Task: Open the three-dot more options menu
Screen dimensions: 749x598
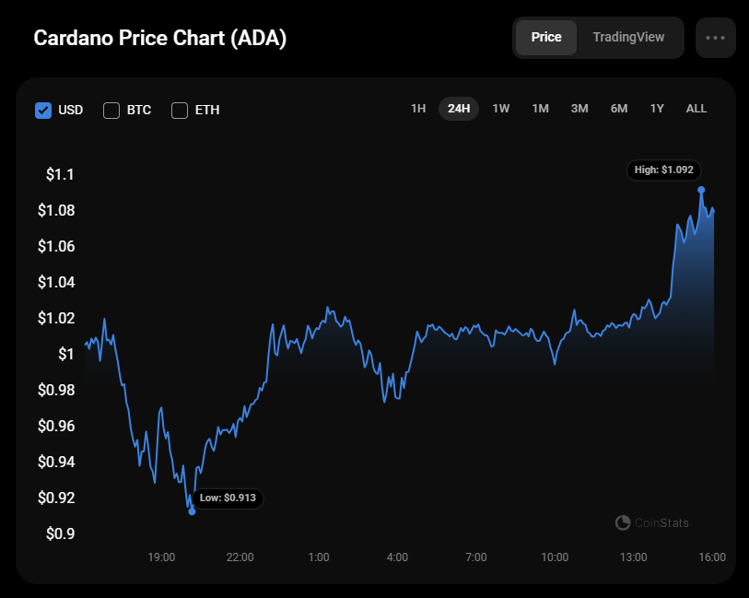Action: 715,38
